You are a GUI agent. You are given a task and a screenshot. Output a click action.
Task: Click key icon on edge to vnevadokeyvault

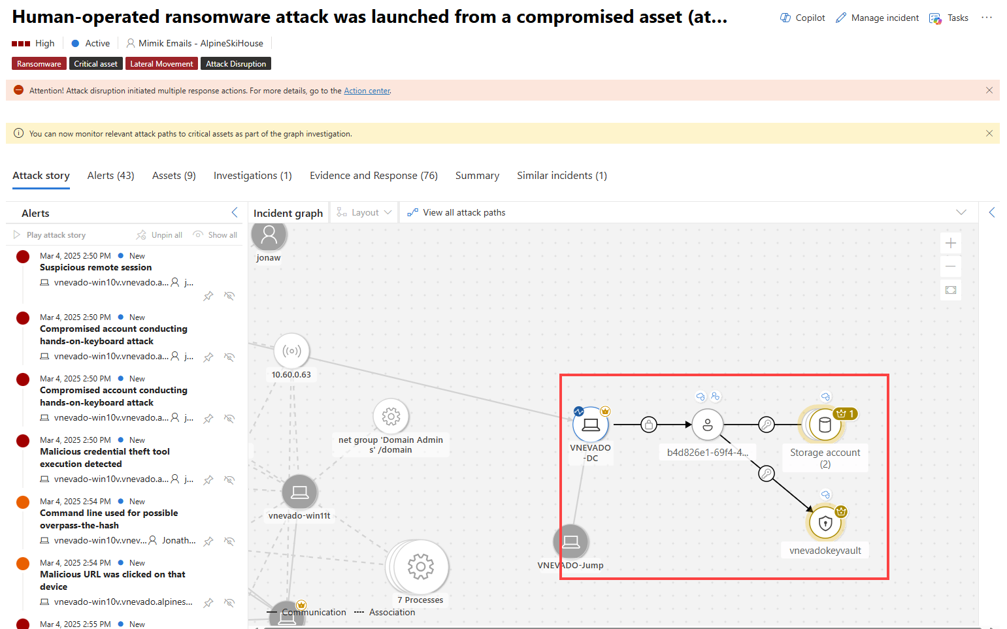[767, 473]
